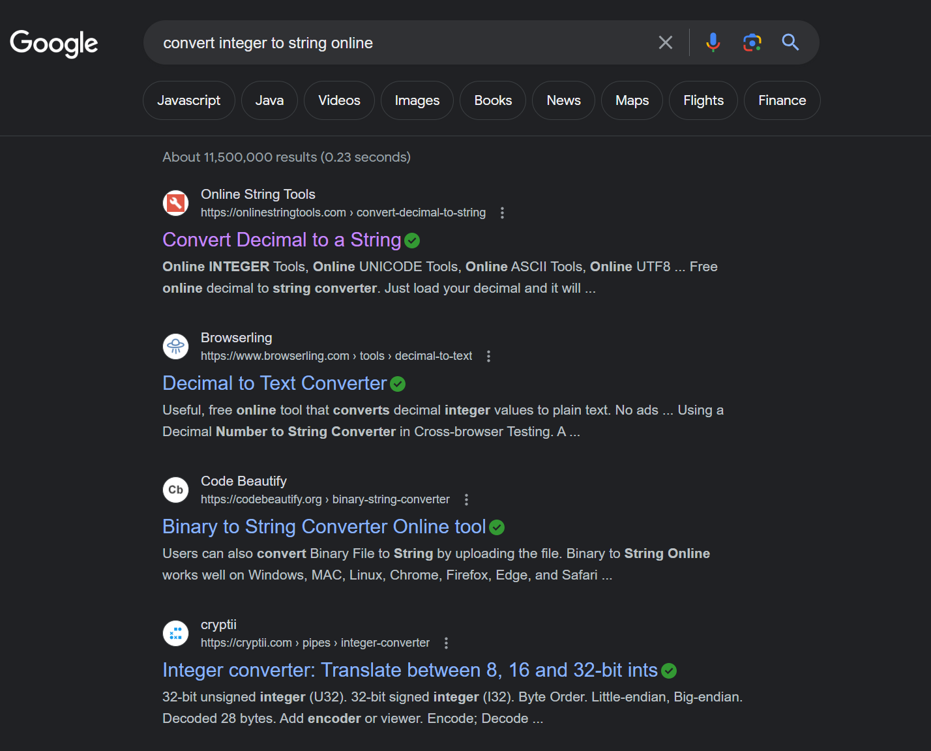Switch to Videos results
The image size is (931, 751).
coord(339,100)
